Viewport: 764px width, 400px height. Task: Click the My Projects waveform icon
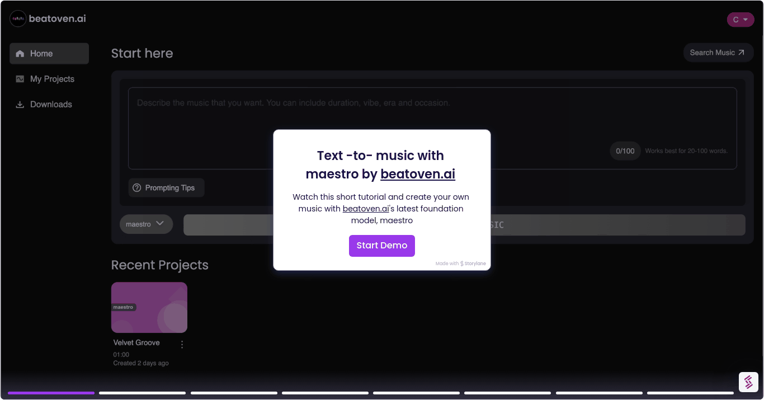pyautogui.click(x=20, y=79)
